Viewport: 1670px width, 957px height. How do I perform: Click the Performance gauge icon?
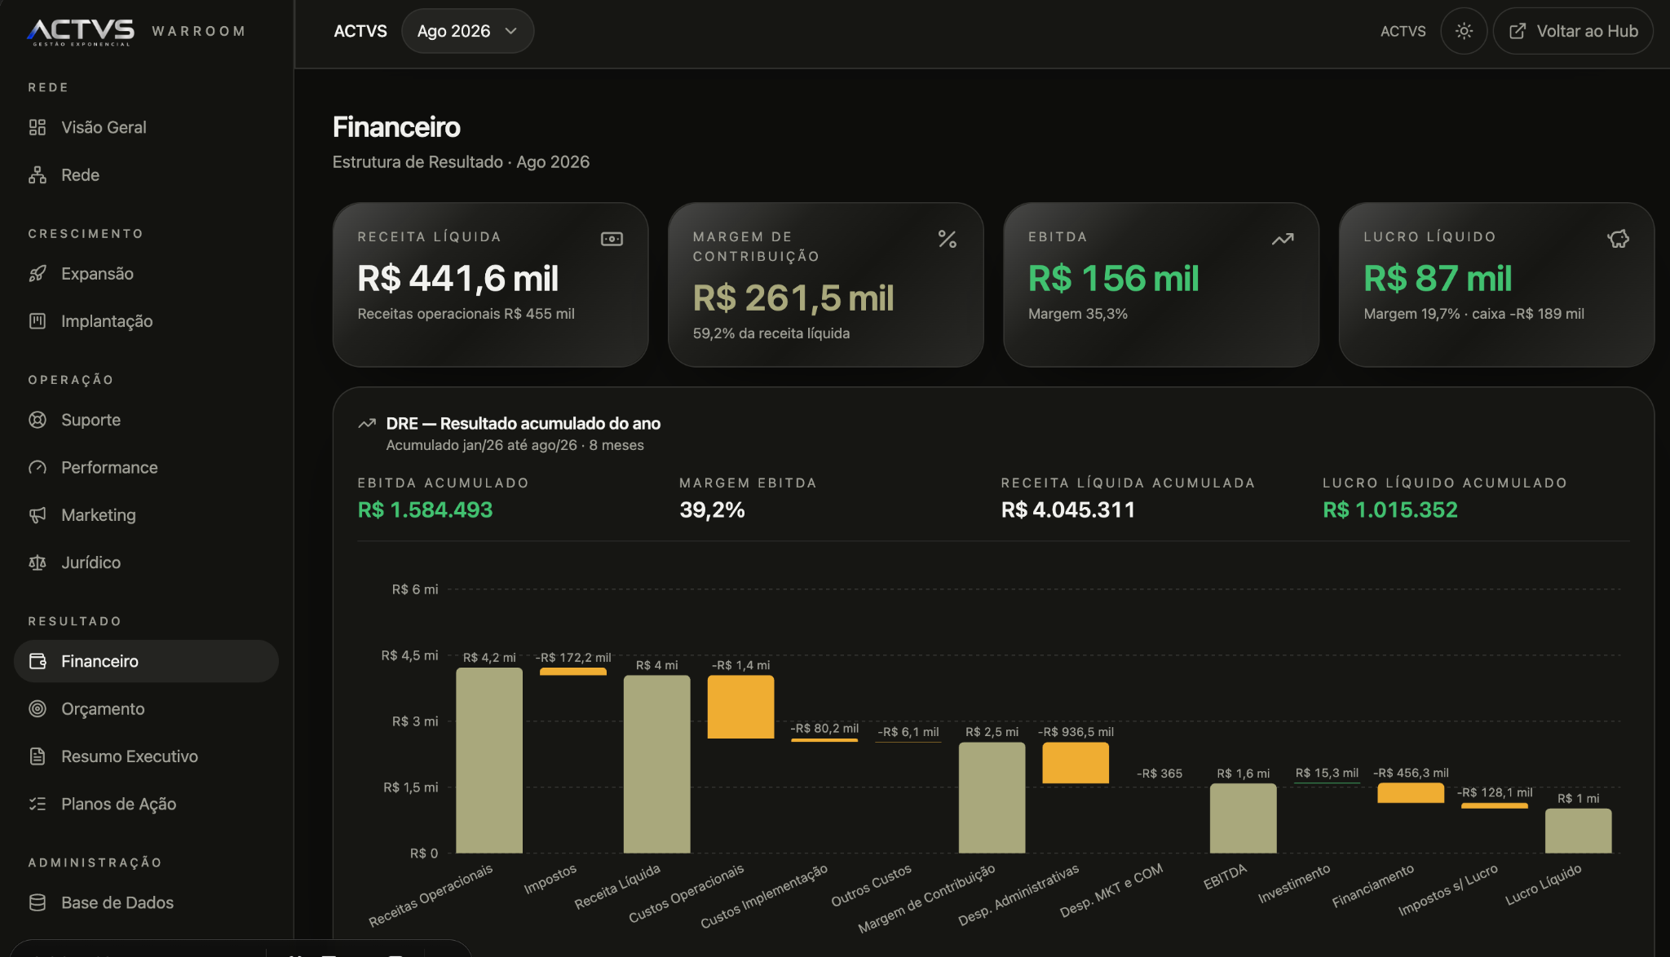tap(38, 468)
